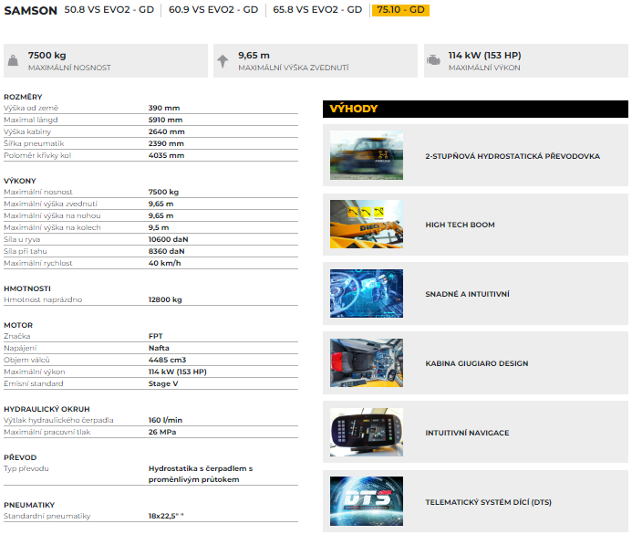
Task: Click the 7500 kg maximální nosnost summary box
Action: (106, 60)
